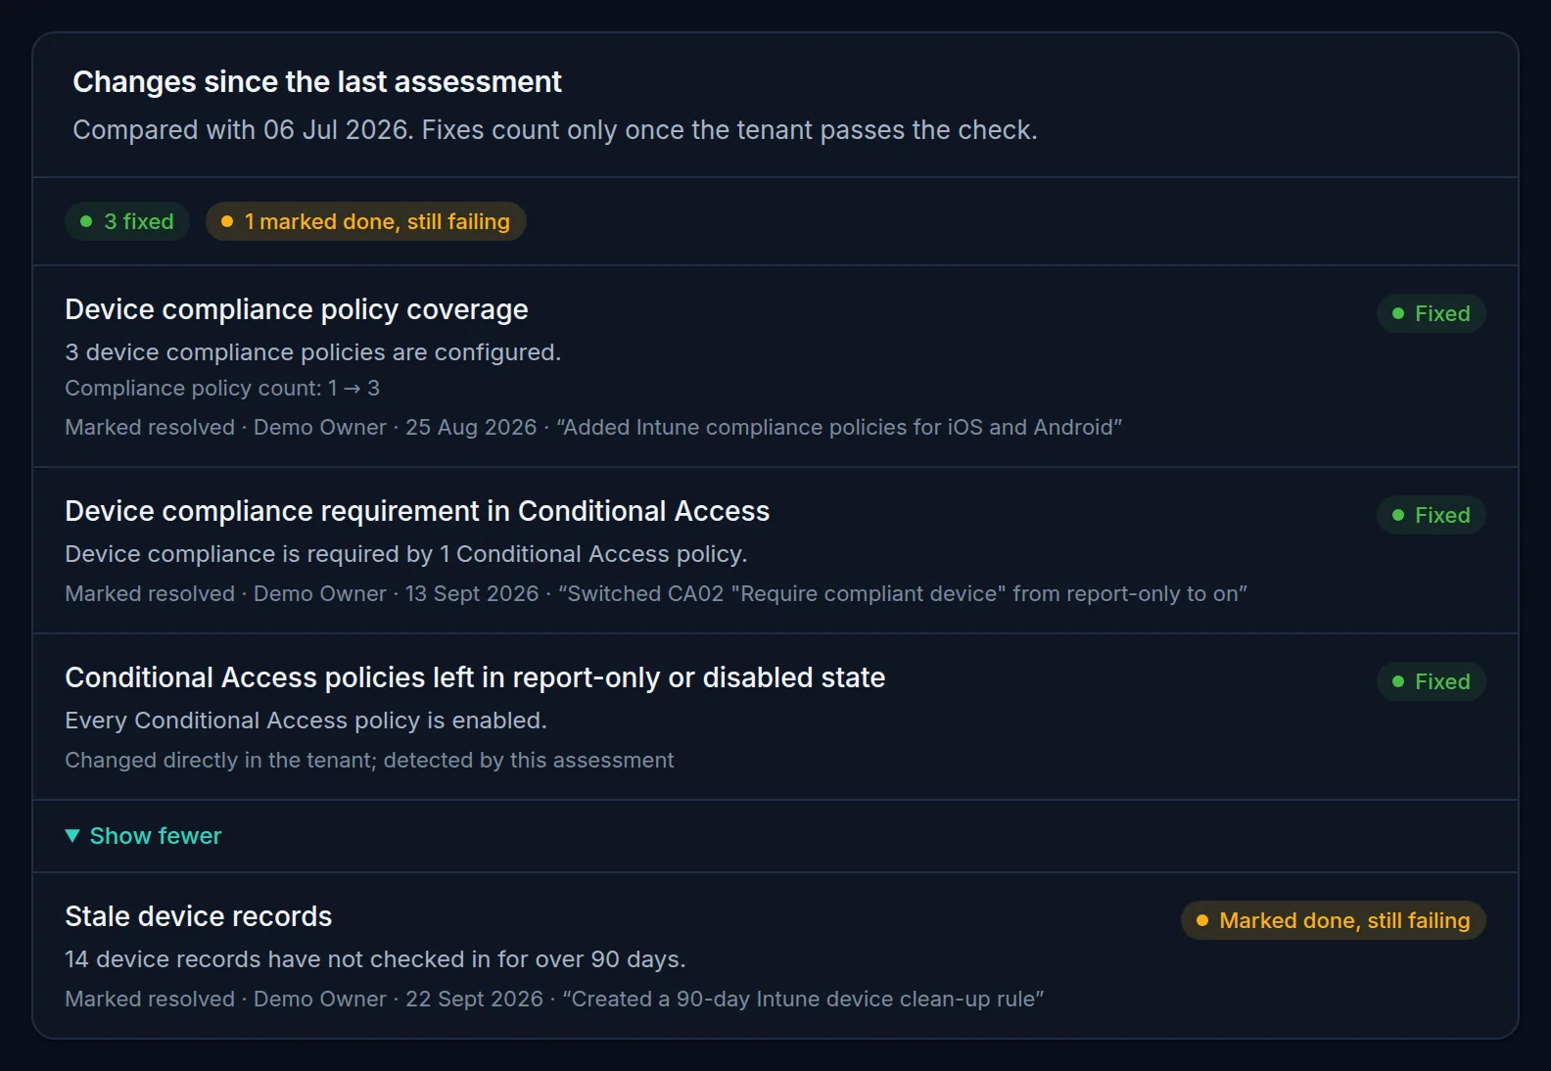Screen dimensions: 1551x1071
Task: Click Changed directly in the tenant note
Action: (x=369, y=761)
